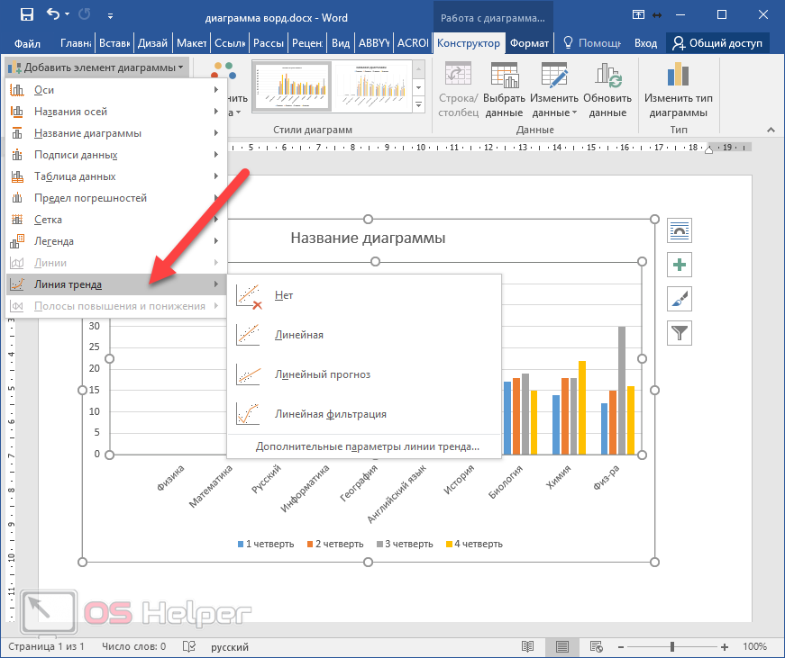
Task: Click the Save icon in title bar
Action: click(26, 14)
